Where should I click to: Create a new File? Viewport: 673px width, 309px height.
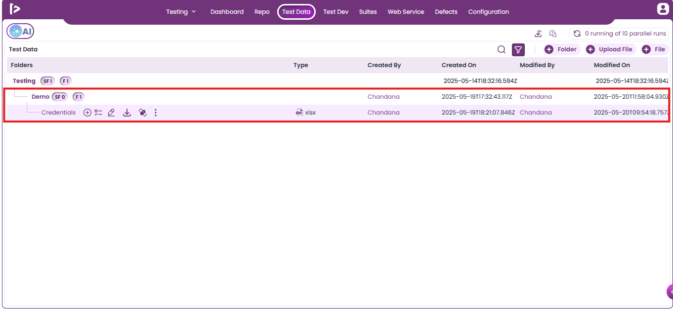pyautogui.click(x=654, y=49)
